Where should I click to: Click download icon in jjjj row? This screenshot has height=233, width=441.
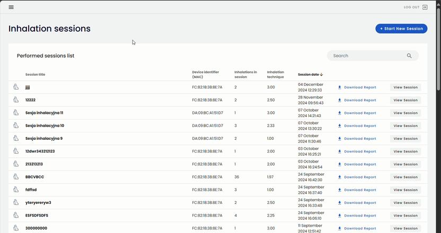339,87
